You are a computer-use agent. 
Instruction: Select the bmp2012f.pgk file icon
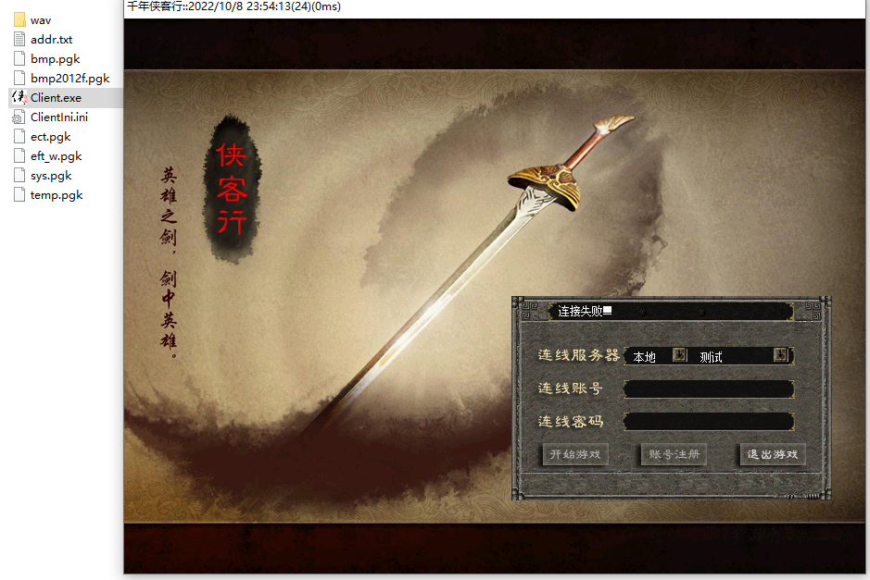(19, 78)
